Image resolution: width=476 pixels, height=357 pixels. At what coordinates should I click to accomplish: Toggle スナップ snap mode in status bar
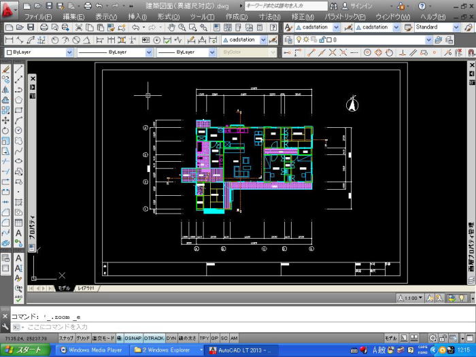coord(66,338)
